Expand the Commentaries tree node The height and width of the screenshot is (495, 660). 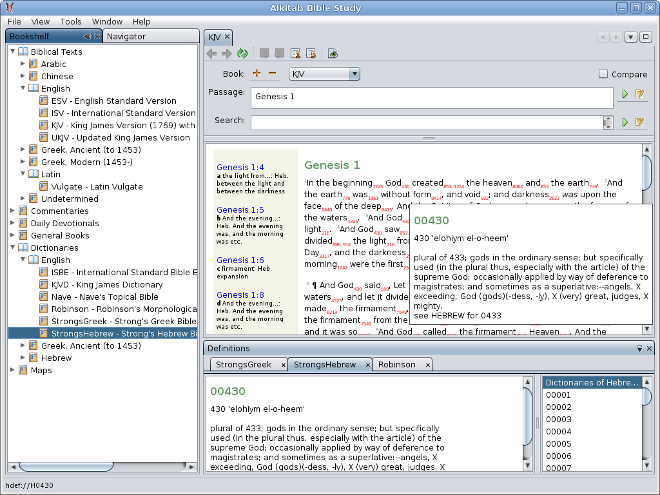click(x=13, y=211)
